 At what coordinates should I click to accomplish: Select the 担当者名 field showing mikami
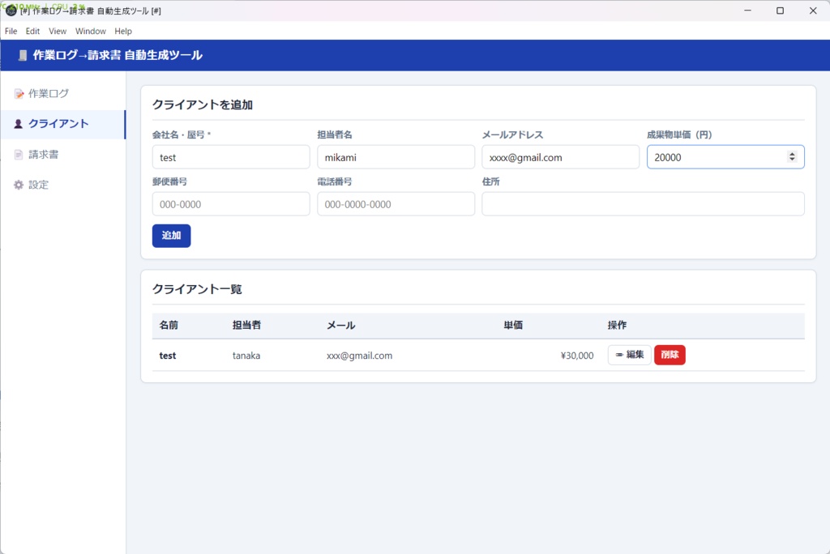pyautogui.click(x=396, y=156)
